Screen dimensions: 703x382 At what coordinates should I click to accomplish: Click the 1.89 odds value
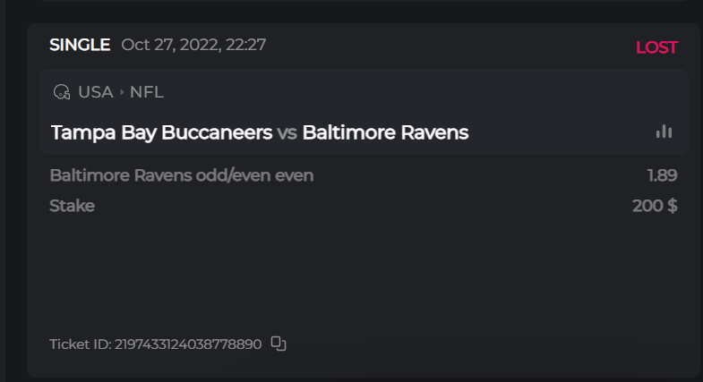tap(662, 175)
